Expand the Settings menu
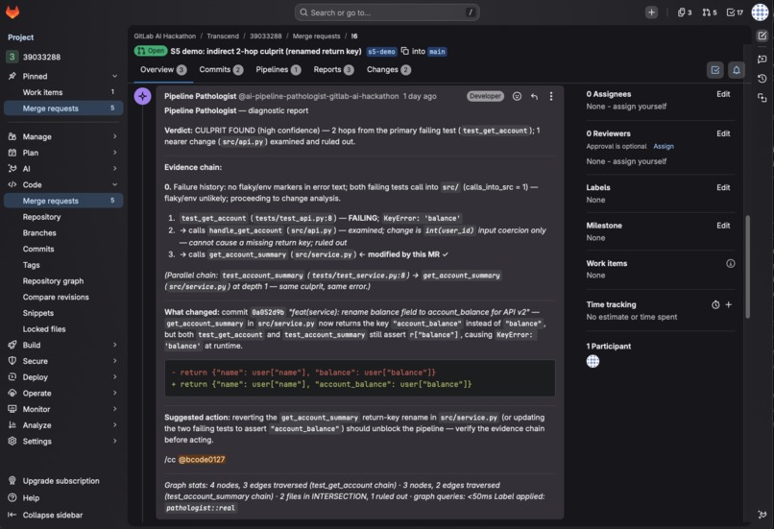The width and height of the screenshot is (774, 529). coord(63,442)
